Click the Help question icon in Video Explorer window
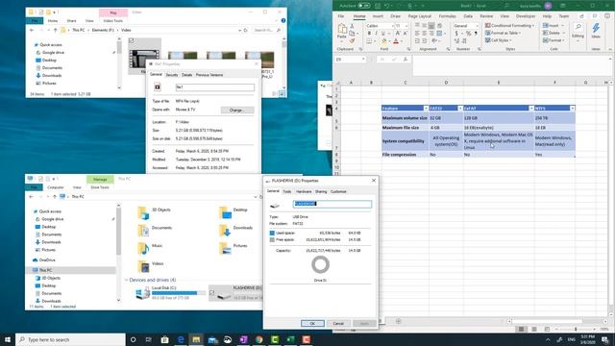Image resolution: width=615 pixels, height=346 pixels. click(283, 20)
